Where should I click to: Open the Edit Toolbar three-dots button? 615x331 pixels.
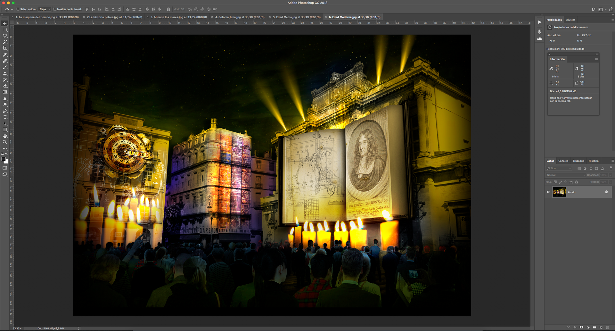pyautogui.click(x=5, y=149)
